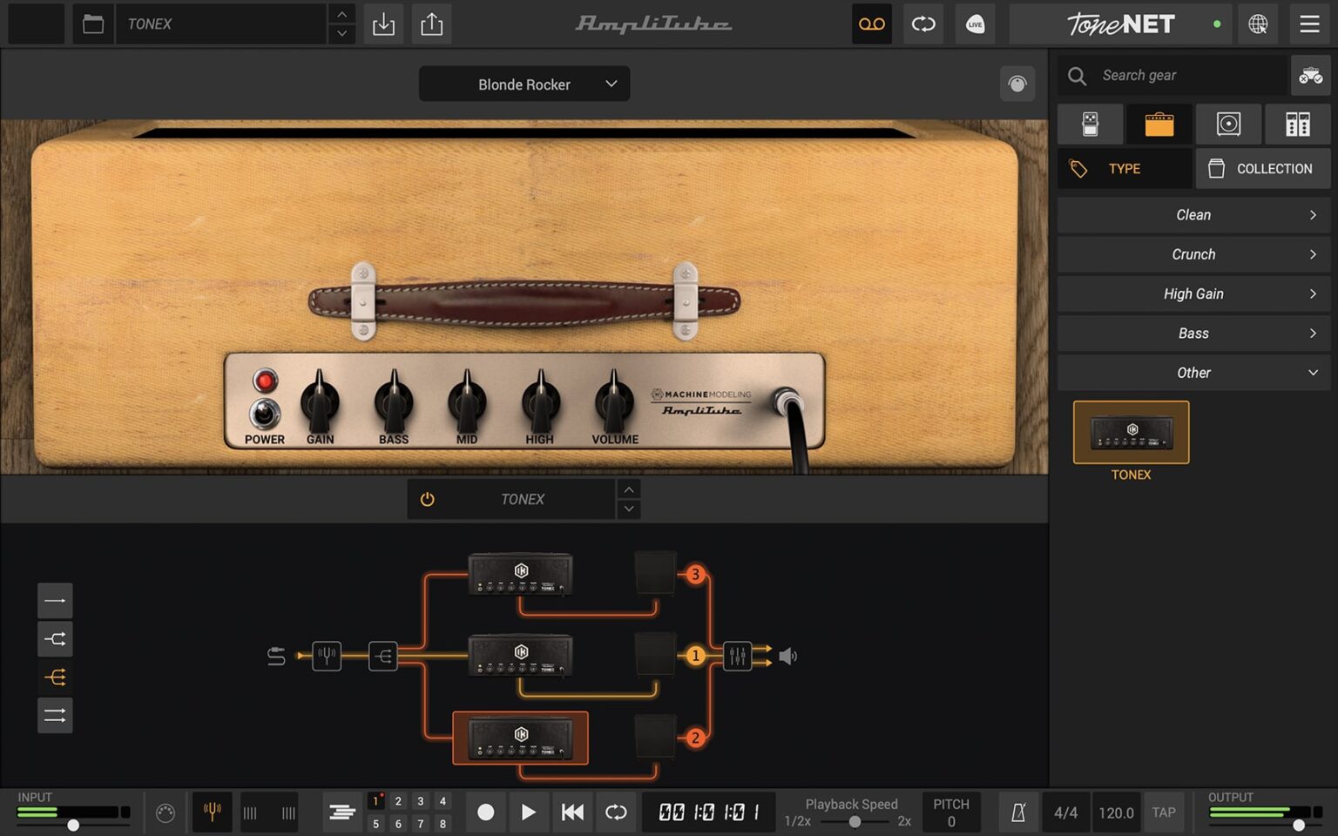This screenshot has width=1338, height=836.
Task: Switch to the COLLECTION tab
Action: click(x=1262, y=168)
